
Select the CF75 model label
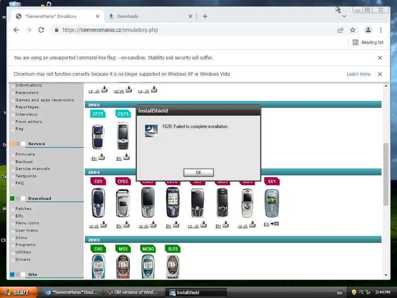click(x=98, y=114)
